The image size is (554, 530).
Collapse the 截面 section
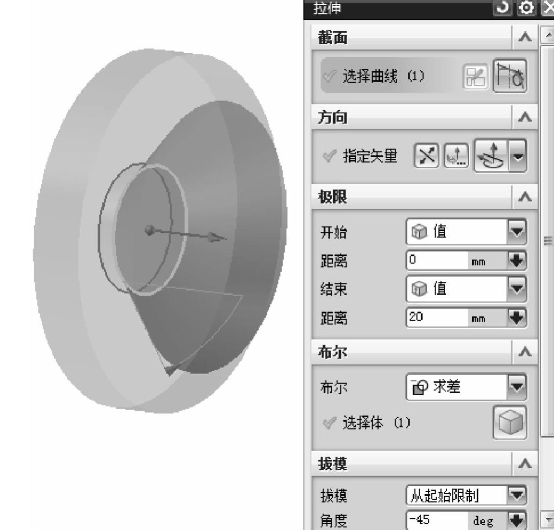[x=525, y=37]
